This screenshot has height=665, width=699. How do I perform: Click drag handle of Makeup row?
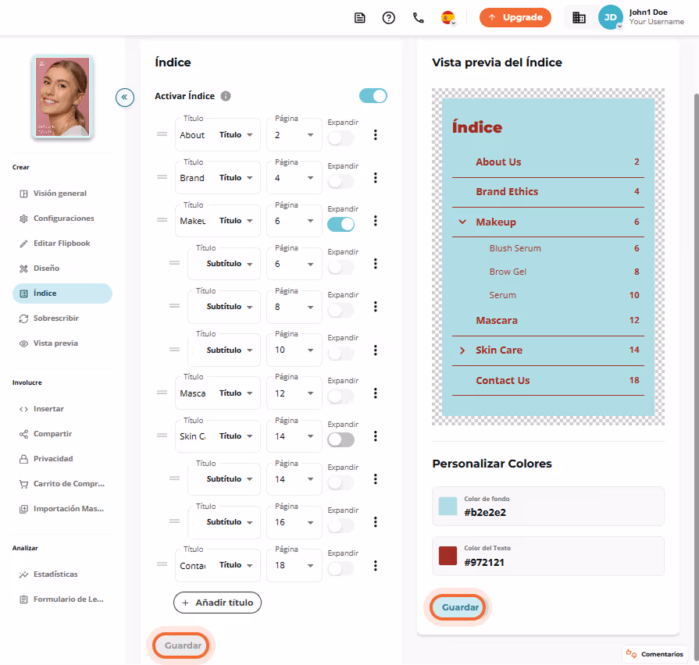tap(162, 219)
